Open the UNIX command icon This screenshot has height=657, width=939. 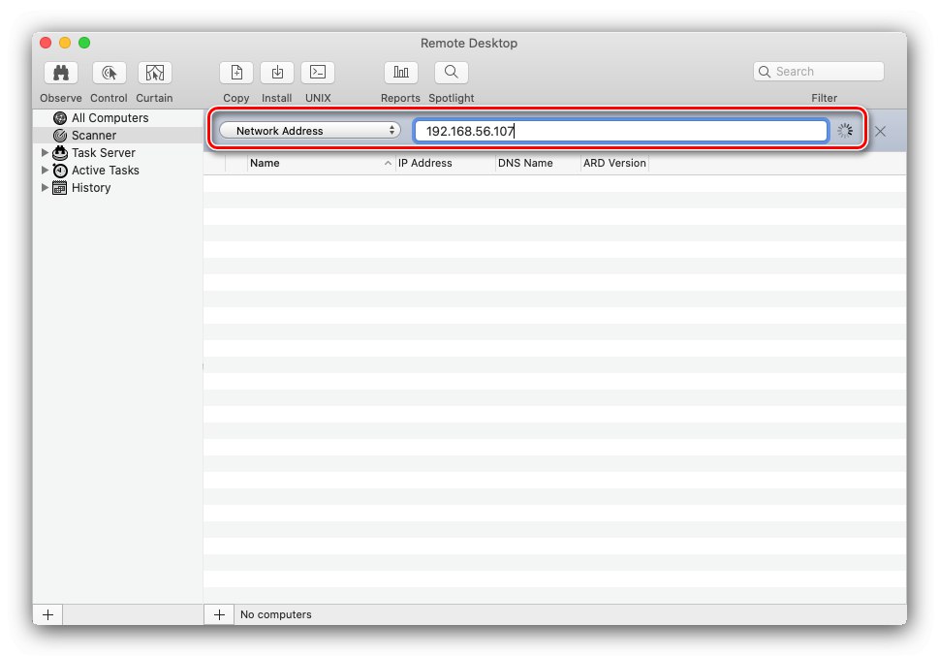pos(318,73)
